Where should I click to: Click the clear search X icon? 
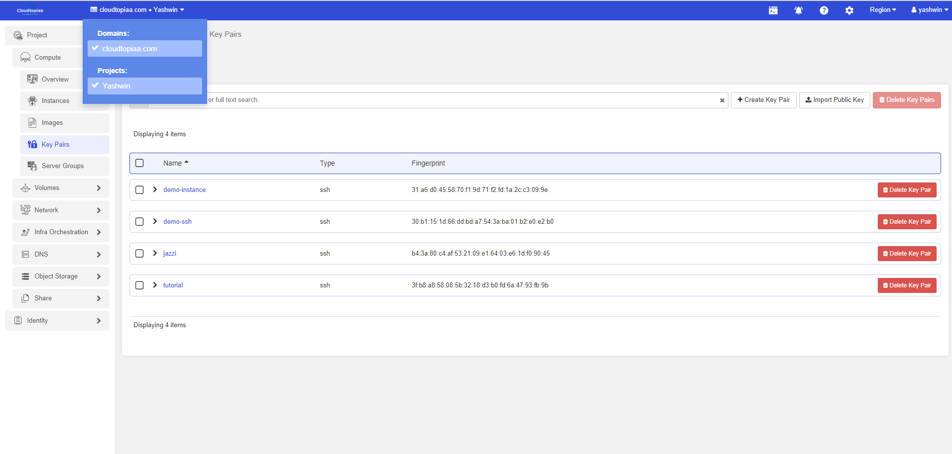click(722, 100)
